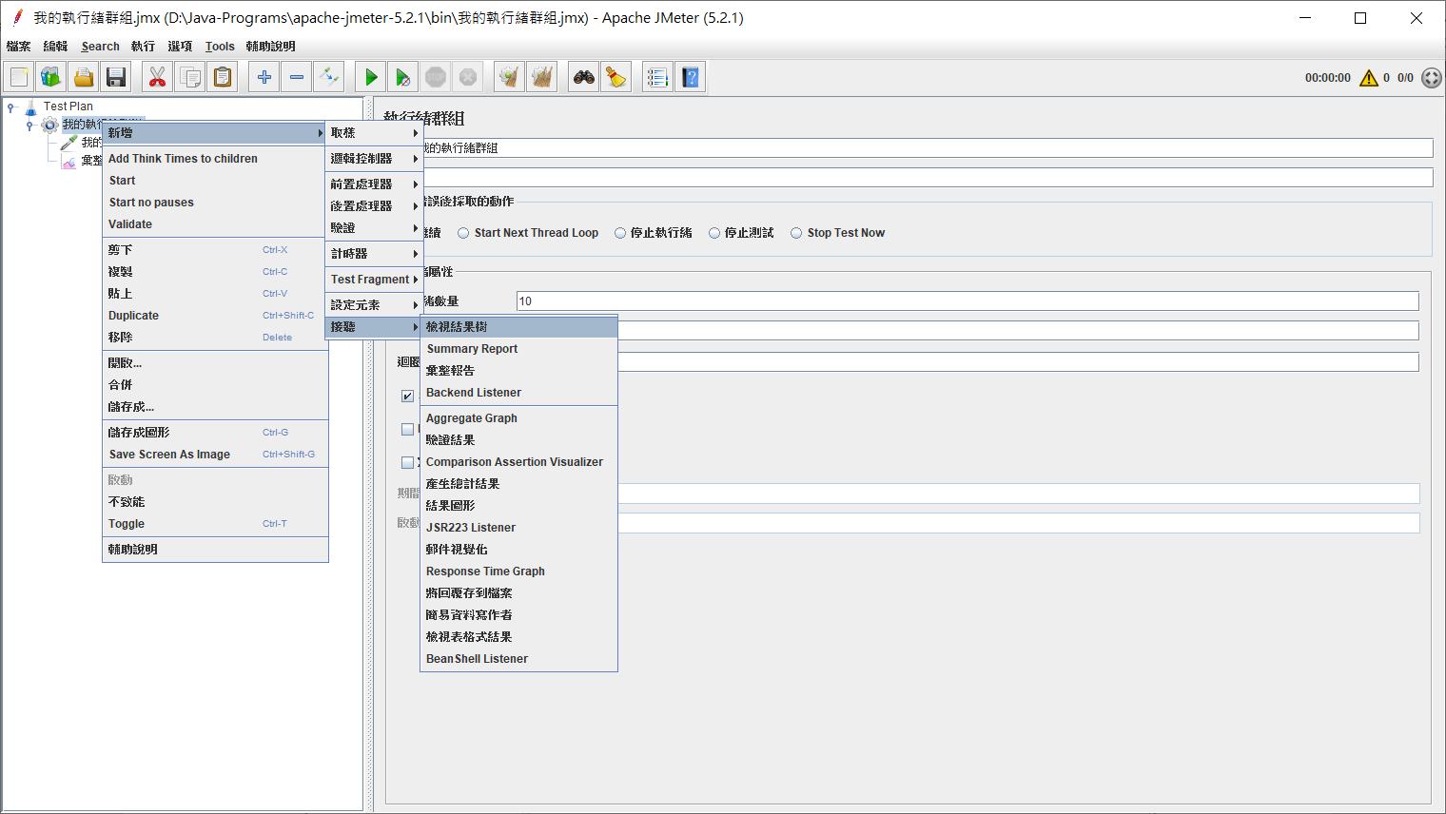Choose JSR223 Listener entry
The image size is (1446, 814).
(x=519, y=528)
